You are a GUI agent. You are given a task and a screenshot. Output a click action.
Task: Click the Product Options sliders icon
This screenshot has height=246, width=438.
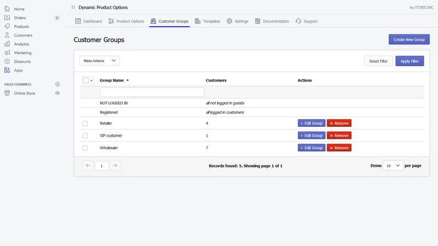click(111, 21)
